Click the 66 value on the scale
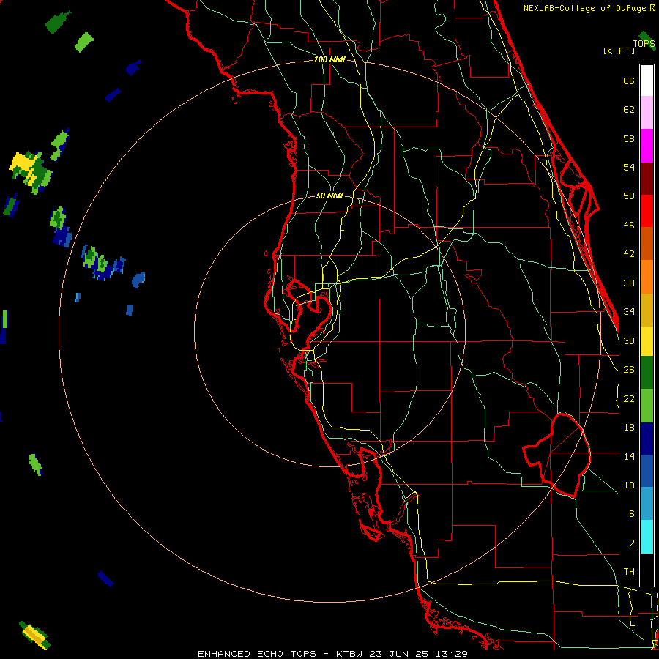Viewport: 659px width, 659px height. tap(629, 81)
